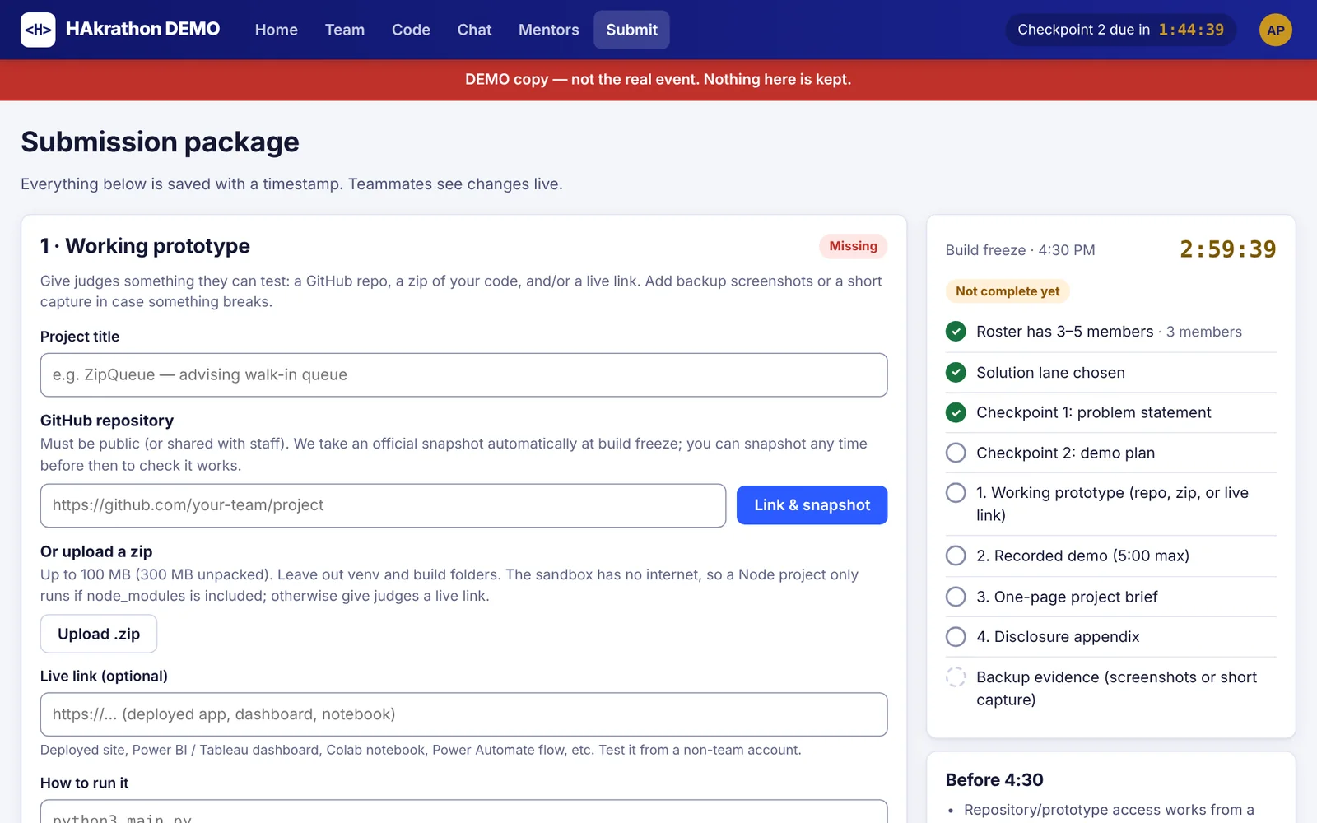Click the circle beside 2. Recorded demo

point(956,556)
